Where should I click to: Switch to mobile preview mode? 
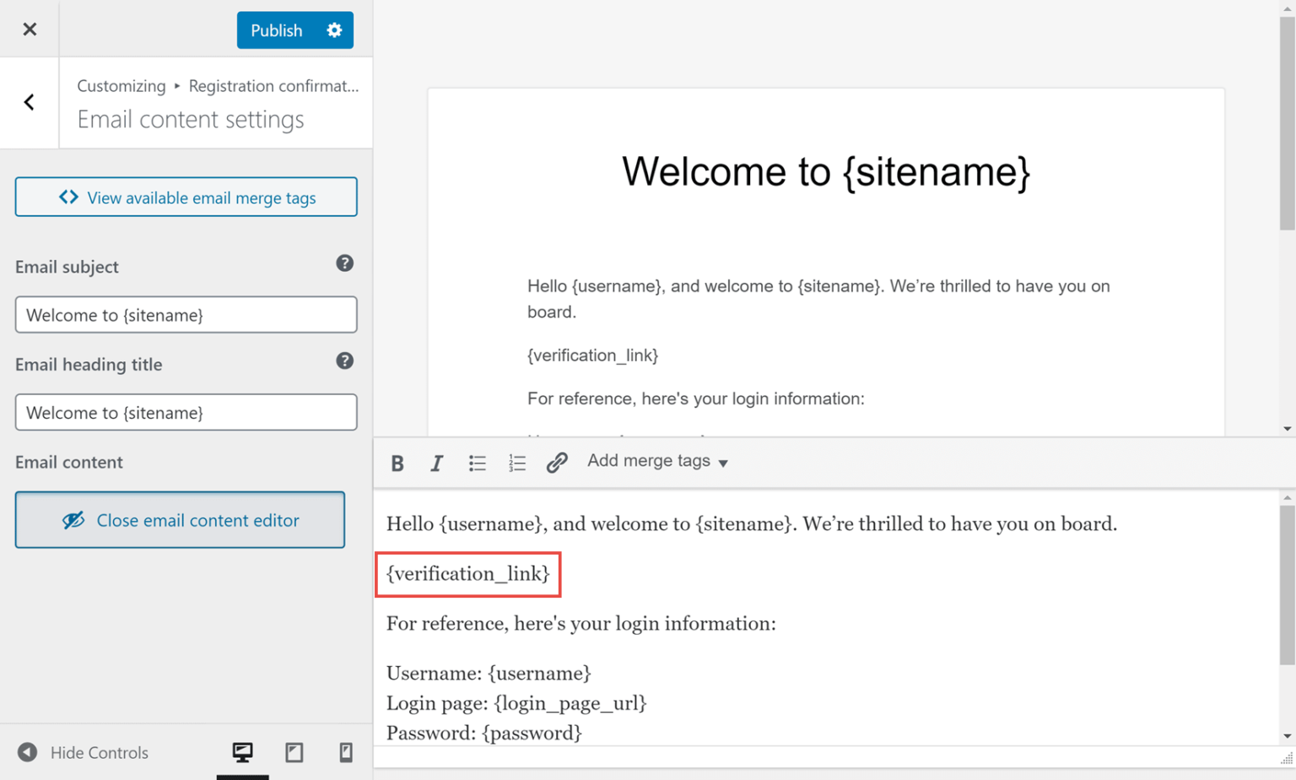(345, 751)
